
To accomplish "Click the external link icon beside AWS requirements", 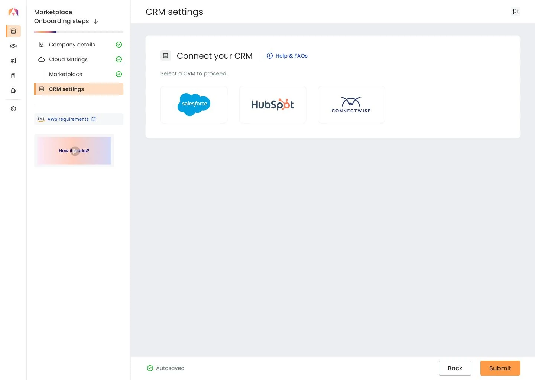I will pos(94,119).
